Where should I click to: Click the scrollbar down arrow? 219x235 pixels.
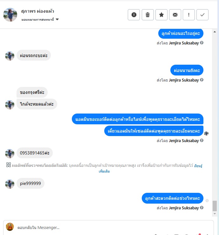click(215, 214)
